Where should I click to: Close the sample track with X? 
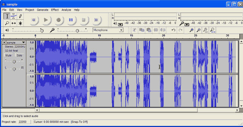(4, 42)
